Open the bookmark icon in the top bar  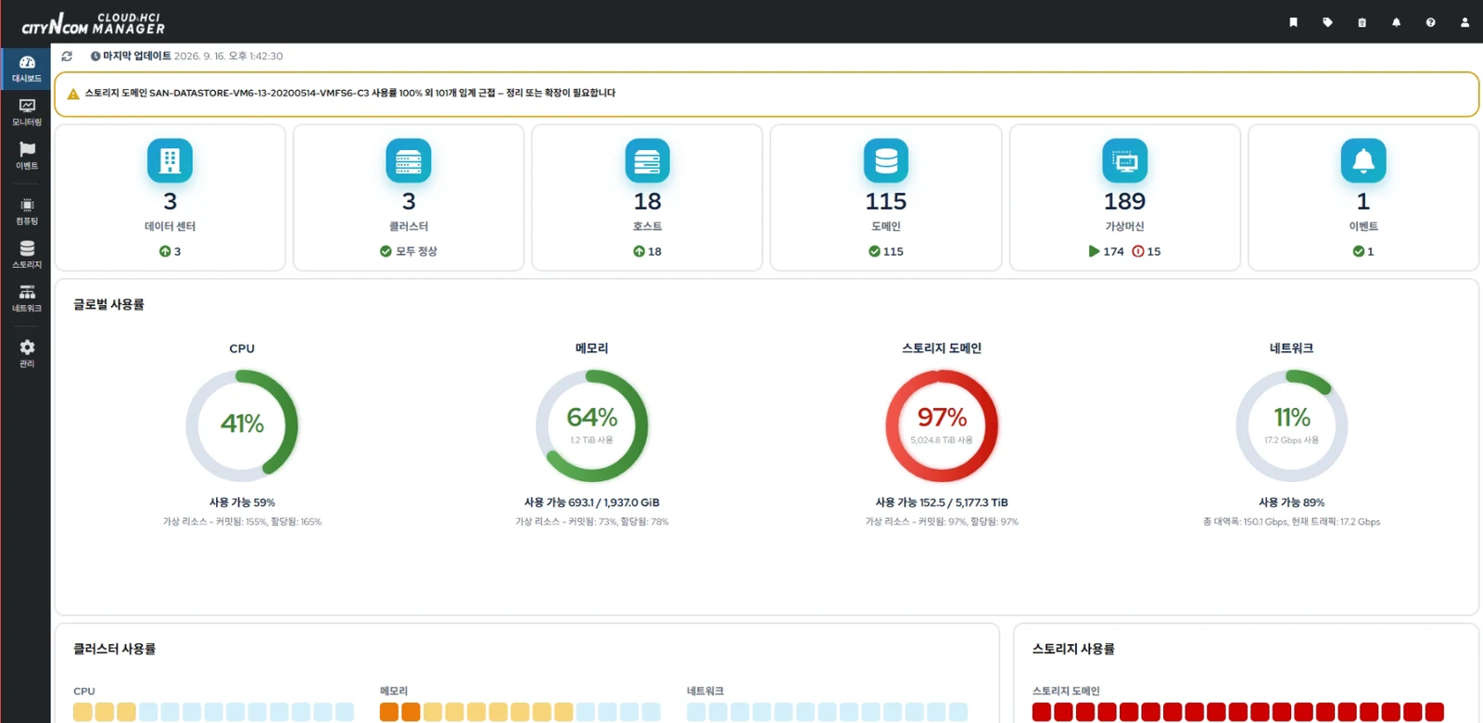tap(1293, 22)
